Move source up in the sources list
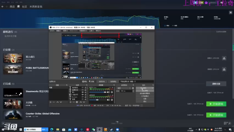This screenshot has height=132, width=234. pyautogui.click(x=81, y=102)
